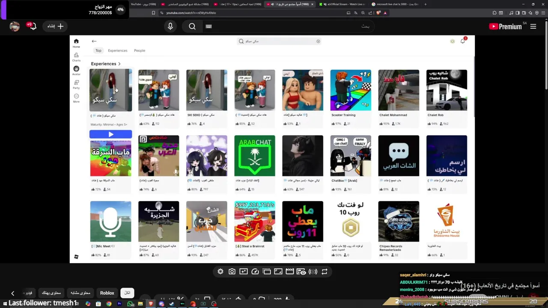Clear the Roblox search box text
This screenshot has height=308, width=548.
coord(318,41)
